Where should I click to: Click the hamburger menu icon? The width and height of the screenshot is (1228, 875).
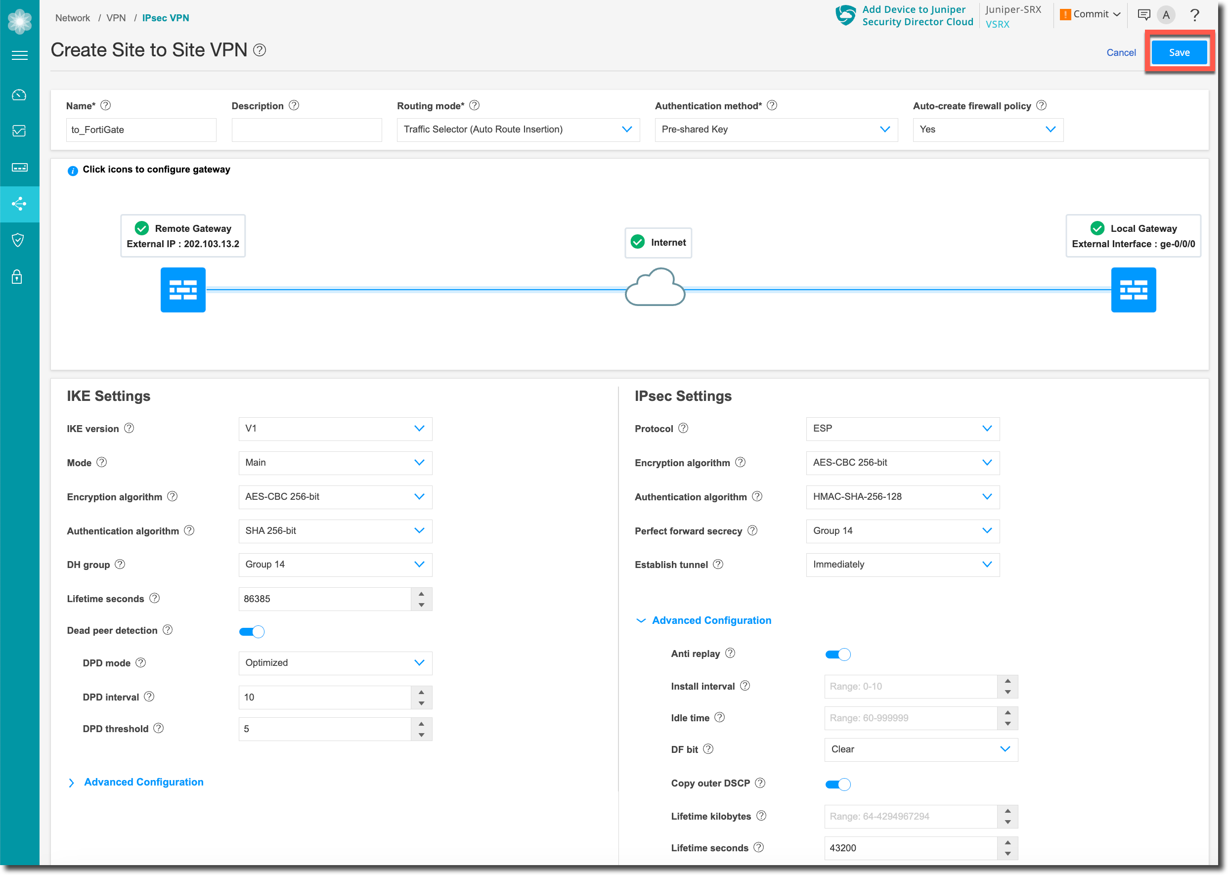tap(19, 55)
